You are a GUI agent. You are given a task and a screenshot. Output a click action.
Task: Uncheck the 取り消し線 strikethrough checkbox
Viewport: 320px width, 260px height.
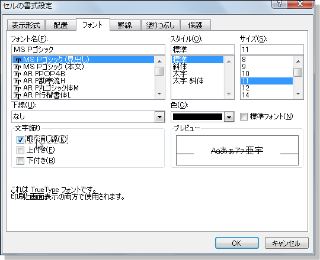pyautogui.click(x=20, y=140)
